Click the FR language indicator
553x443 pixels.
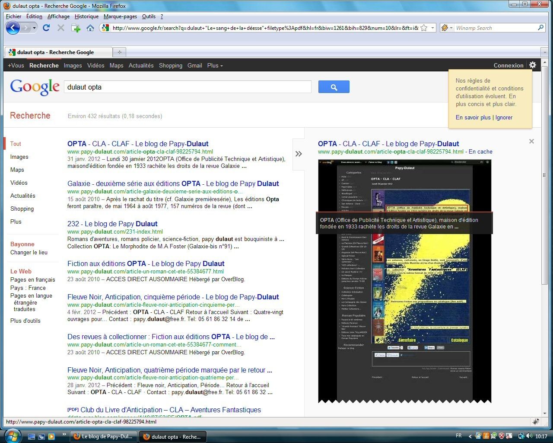[x=459, y=436]
